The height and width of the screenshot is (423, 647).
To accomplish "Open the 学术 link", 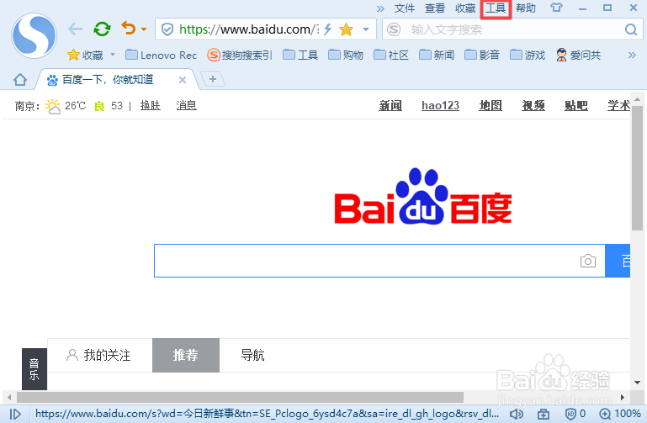I will (618, 106).
